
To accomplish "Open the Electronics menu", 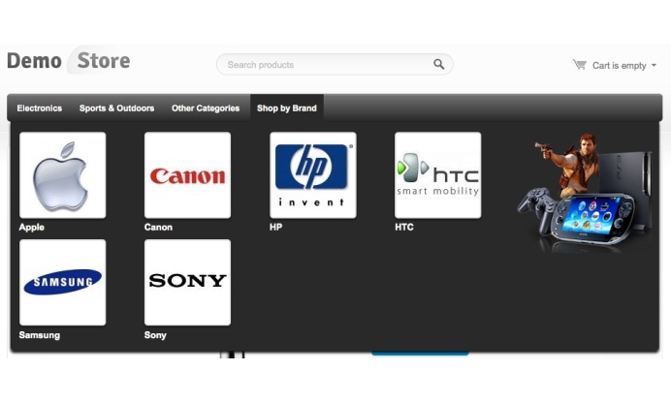I will coord(40,108).
